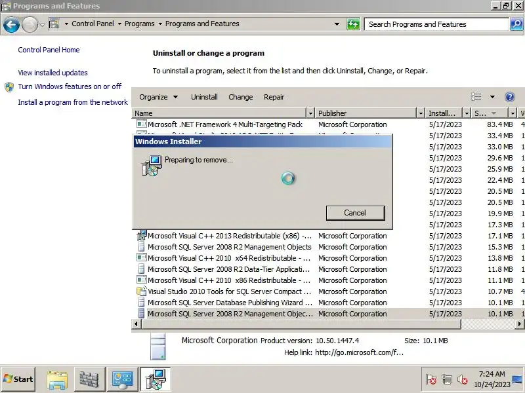Click the Windows Installer taskbar button
This screenshot has height=393, width=525.
[156, 379]
